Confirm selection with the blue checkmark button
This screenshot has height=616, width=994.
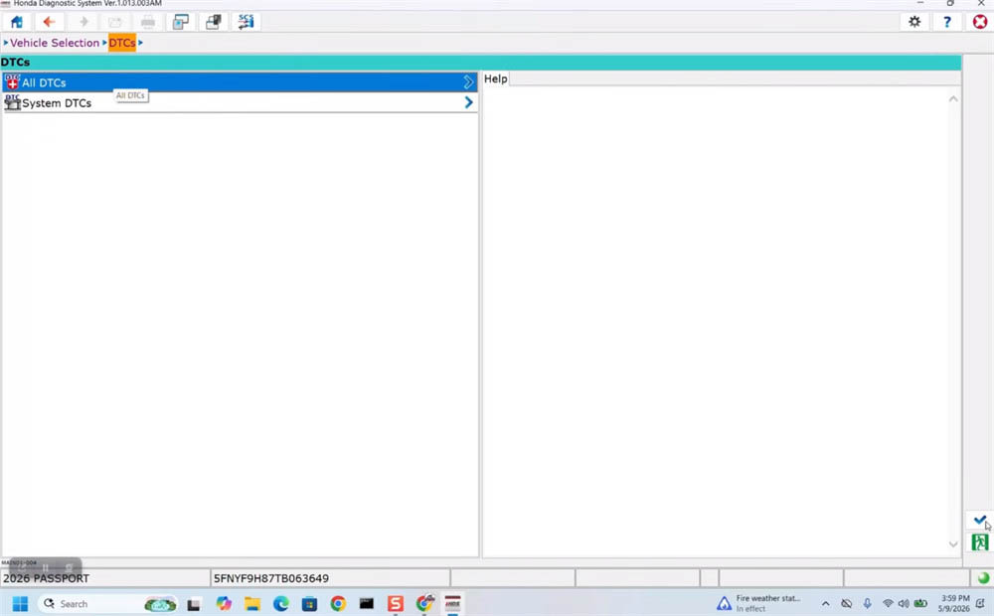click(980, 521)
